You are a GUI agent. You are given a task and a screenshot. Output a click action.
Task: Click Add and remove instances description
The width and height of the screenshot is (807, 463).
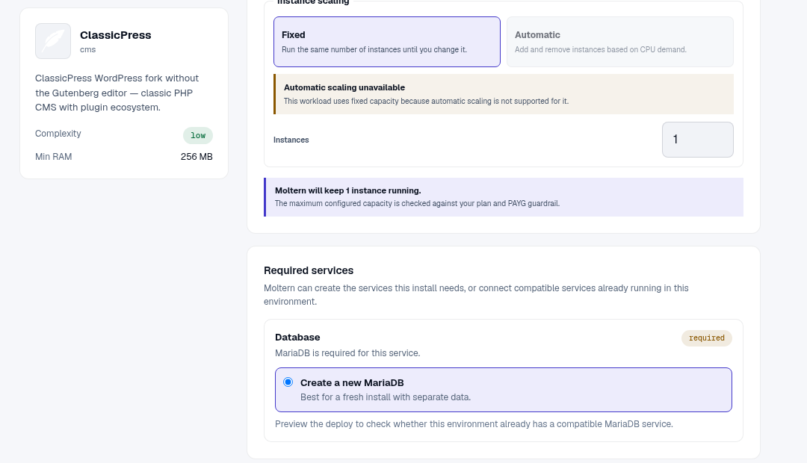pyautogui.click(x=601, y=49)
